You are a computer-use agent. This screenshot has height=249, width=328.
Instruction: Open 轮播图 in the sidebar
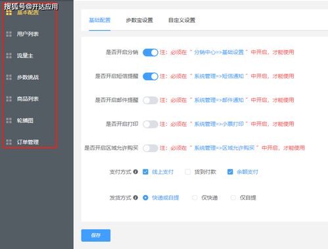pos(25,121)
